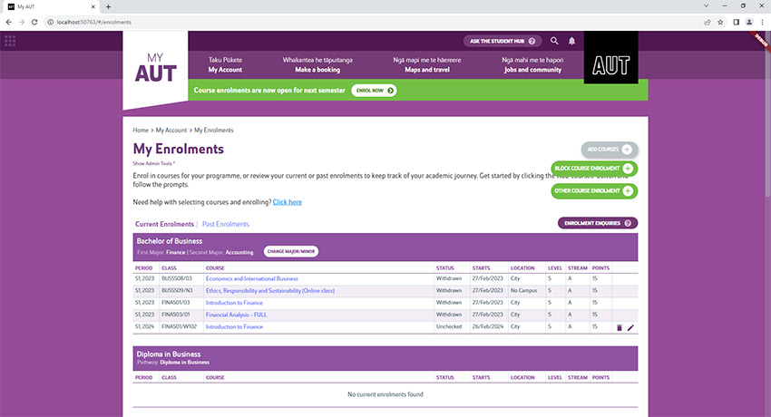Image resolution: width=771 pixels, height=417 pixels.
Task: Open the app grid icon at top left
Action: pos(11,41)
